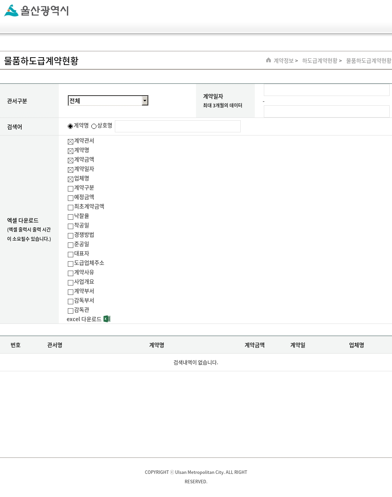Open 하도급계약현황 breadcrumb link
Image resolution: width=392 pixels, height=497 pixels.
click(319, 61)
